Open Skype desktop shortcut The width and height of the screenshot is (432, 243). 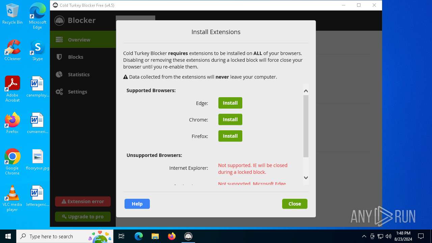pyautogui.click(x=37, y=50)
